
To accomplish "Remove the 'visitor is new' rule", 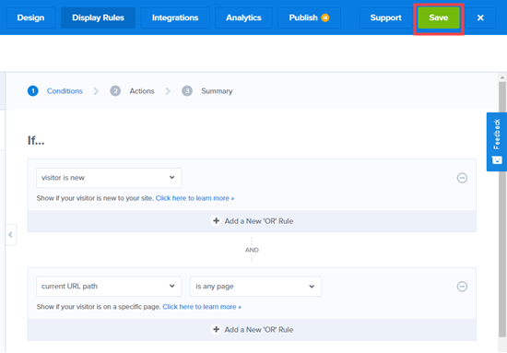I will 462,178.
